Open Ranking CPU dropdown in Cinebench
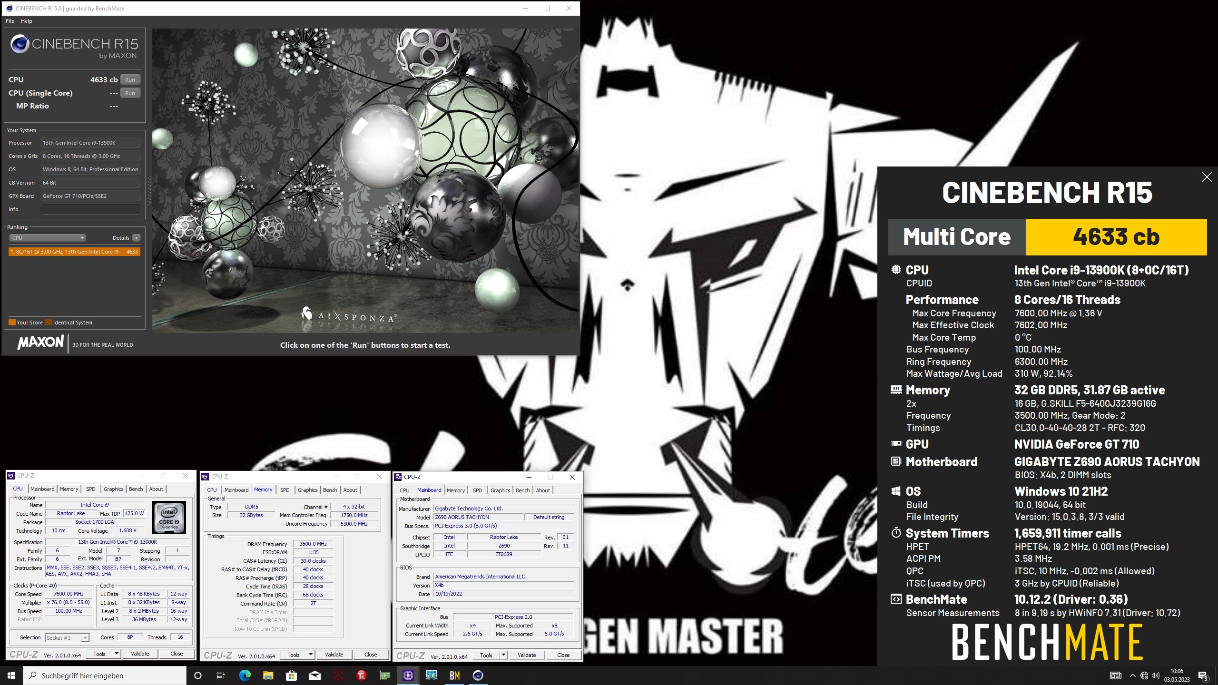The width and height of the screenshot is (1218, 685). [x=48, y=238]
